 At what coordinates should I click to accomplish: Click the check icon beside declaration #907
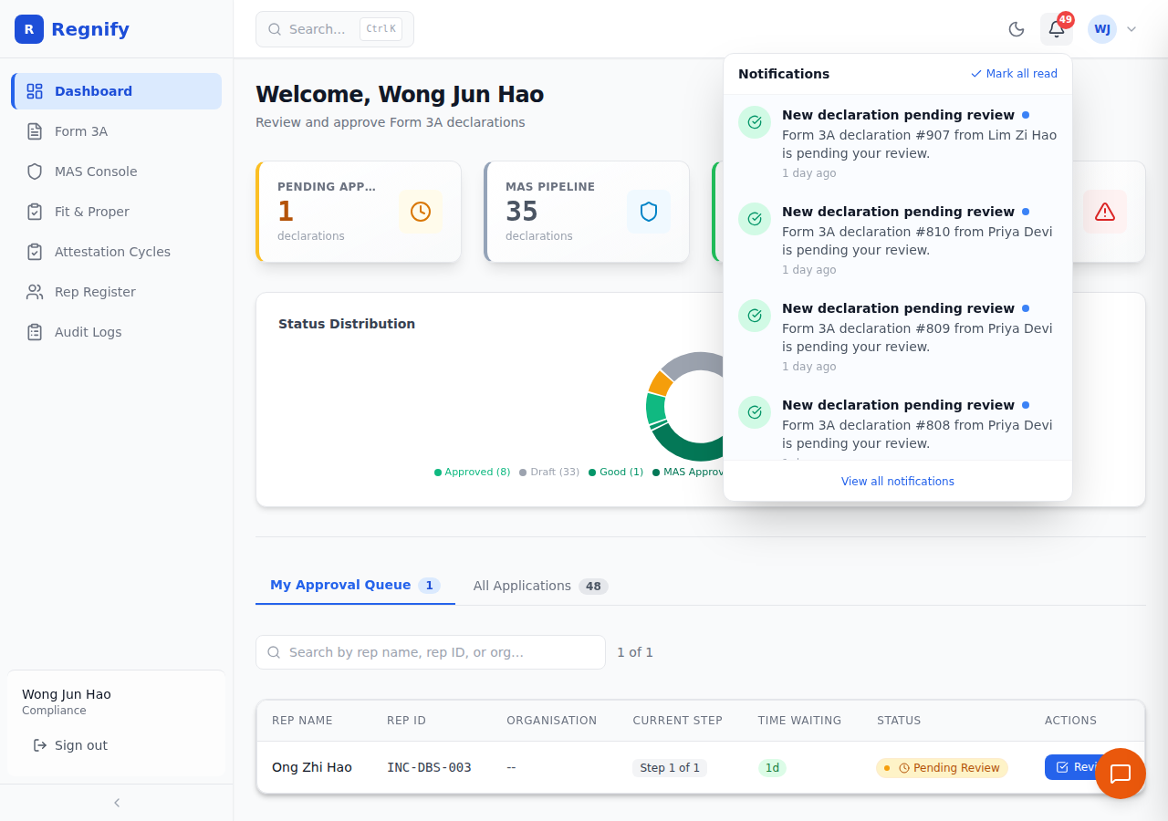pyautogui.click(x=755, y=122)
